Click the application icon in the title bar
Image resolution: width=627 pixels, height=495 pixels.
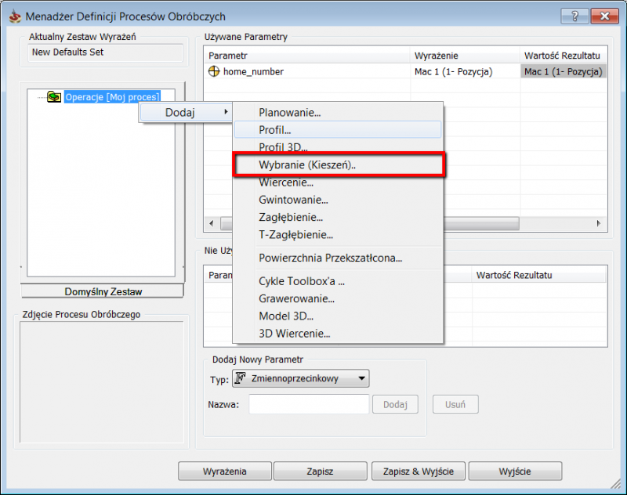pos(14,16)
